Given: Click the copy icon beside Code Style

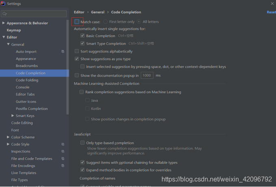Looking at the screenshot, I should (63, 144).
